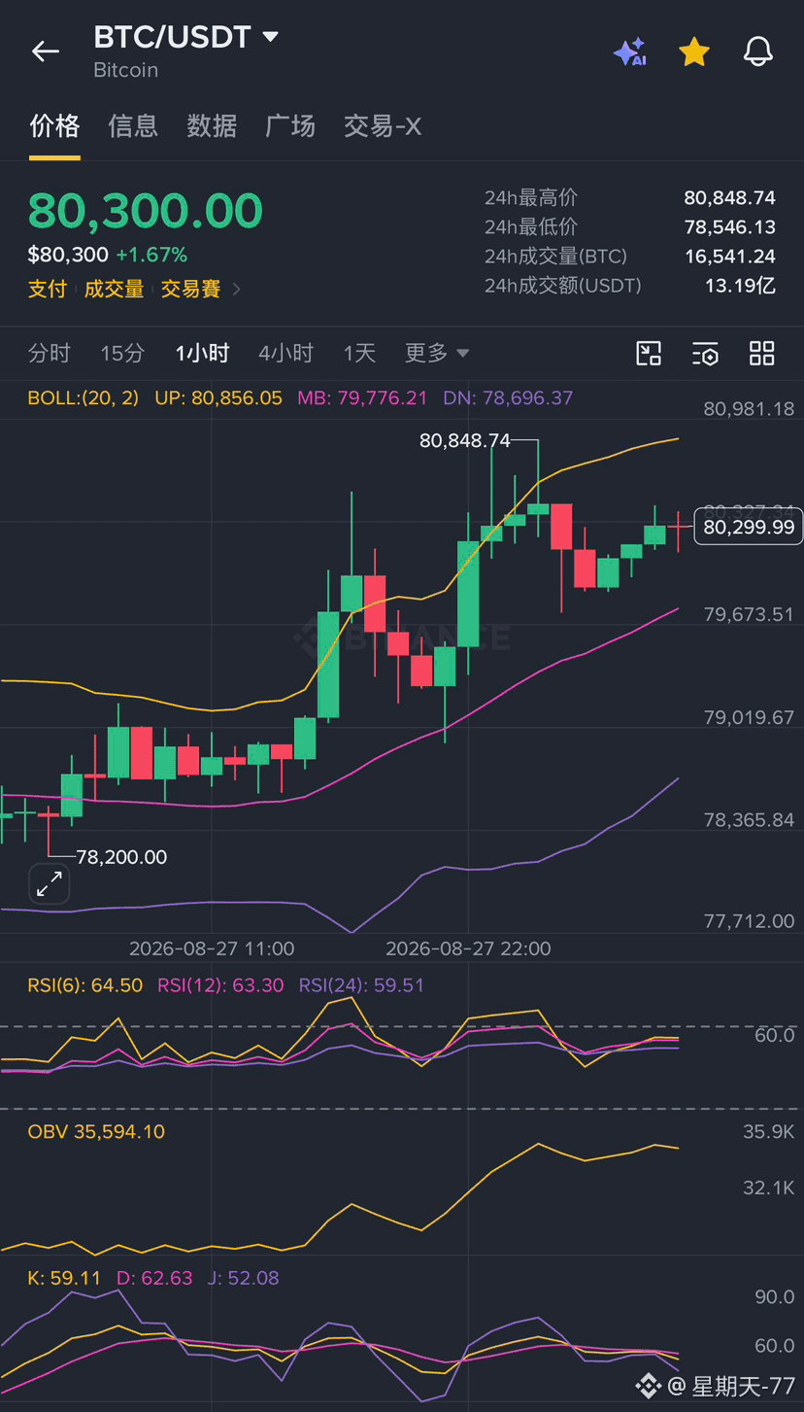Tap the 交易賽 link
804x1412 pixels.
click(190, 289)
